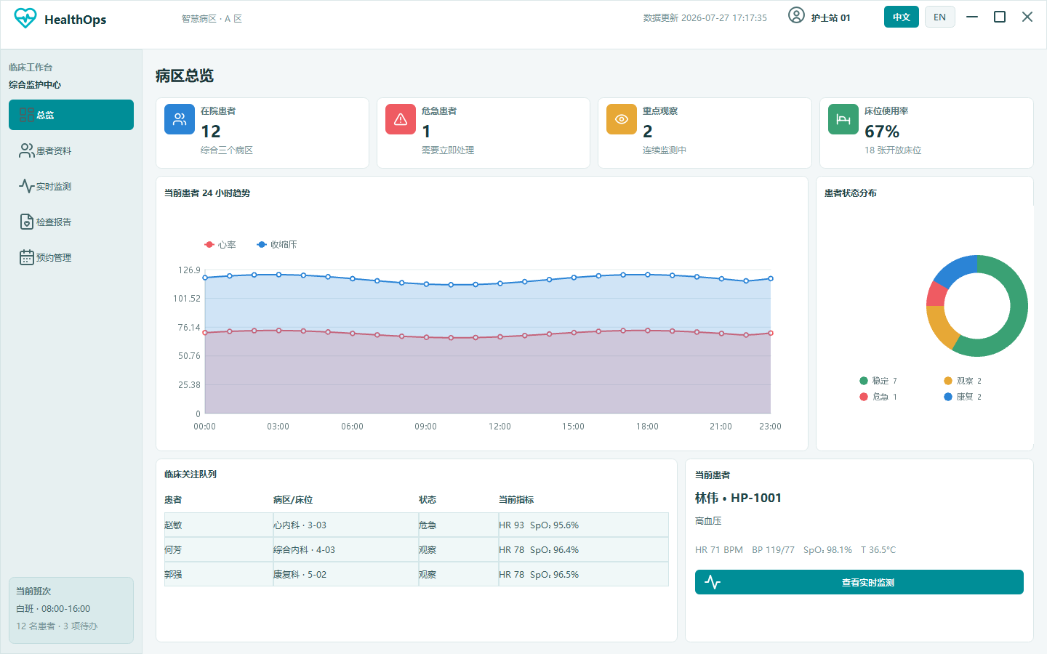Toggle 危急 legend item in donut chart
Image resolution: width=1047 pixels, height=654 pixels.
point(878,397)
